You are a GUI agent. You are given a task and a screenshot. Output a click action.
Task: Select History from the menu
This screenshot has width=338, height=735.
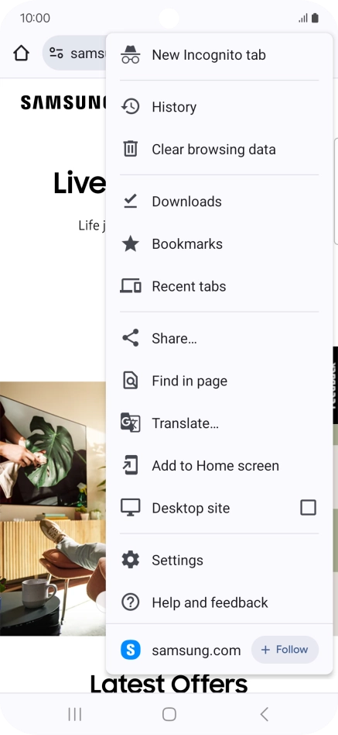(x=219, y=107)
